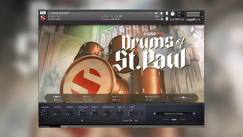Click MIC 3 output routing icon
Viewport: 243px width, 137px height.
pyautogui.click(x=118, y=100)
